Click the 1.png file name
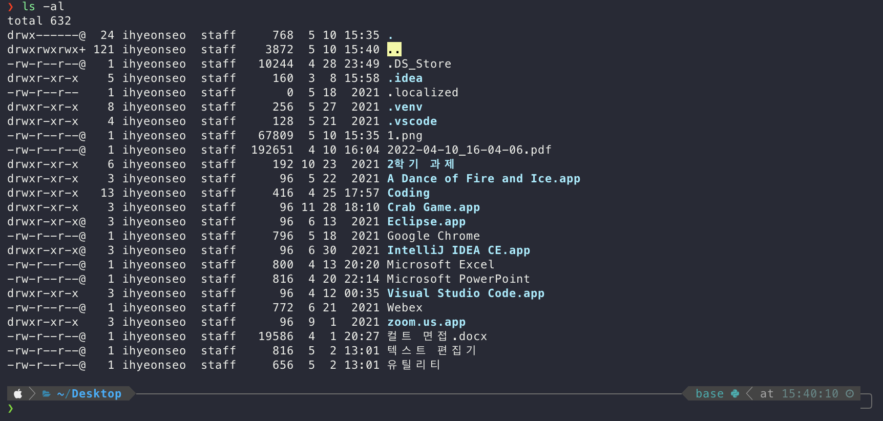 tap(405, 136)
